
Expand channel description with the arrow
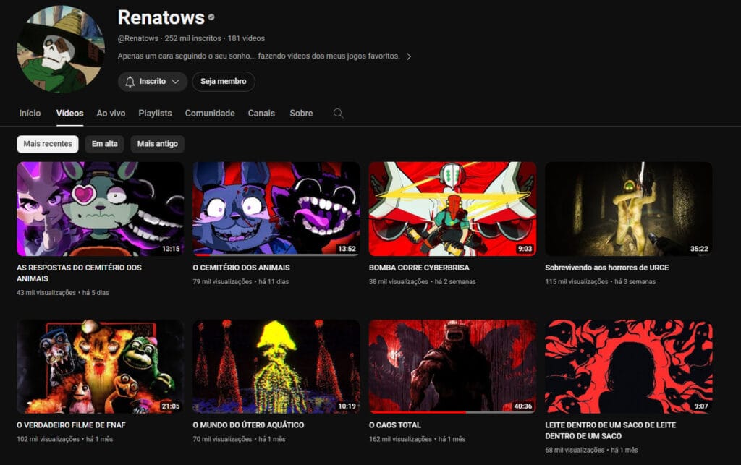pos(408,56)
